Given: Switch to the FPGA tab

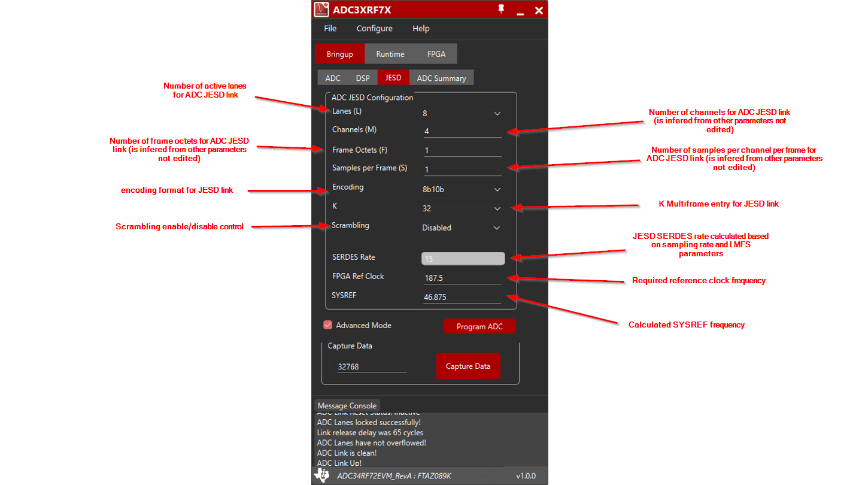Looking at the screenshot, I should 436,54.
